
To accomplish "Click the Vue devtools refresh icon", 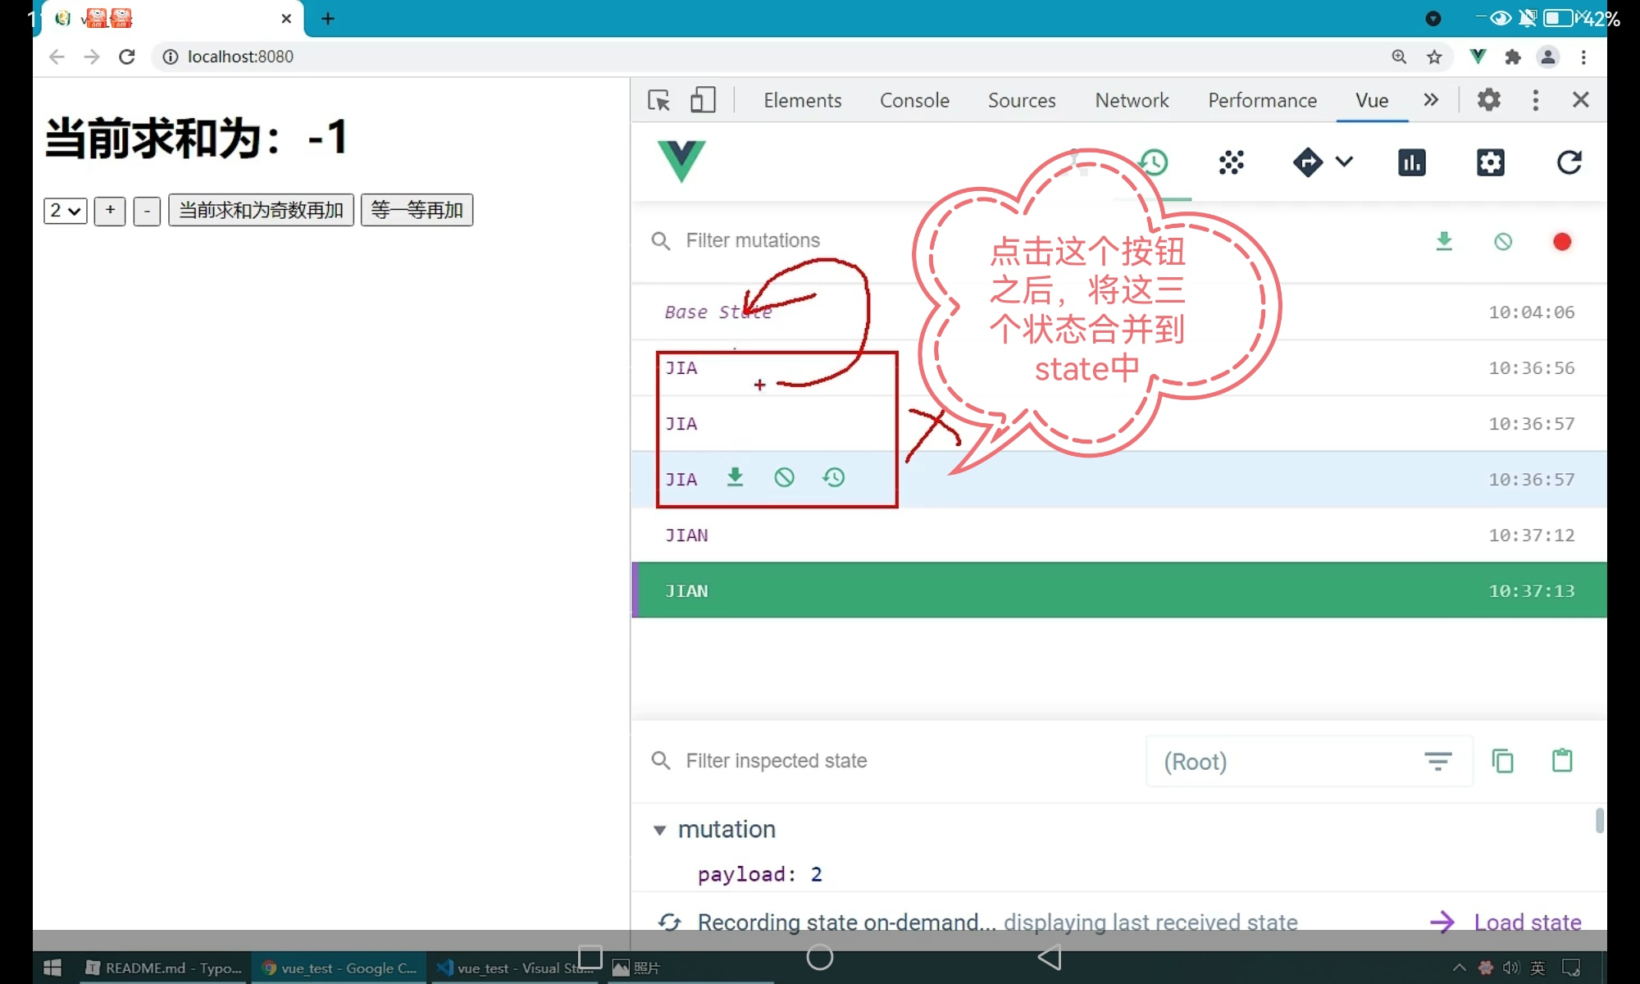I will coord(1569,162).
